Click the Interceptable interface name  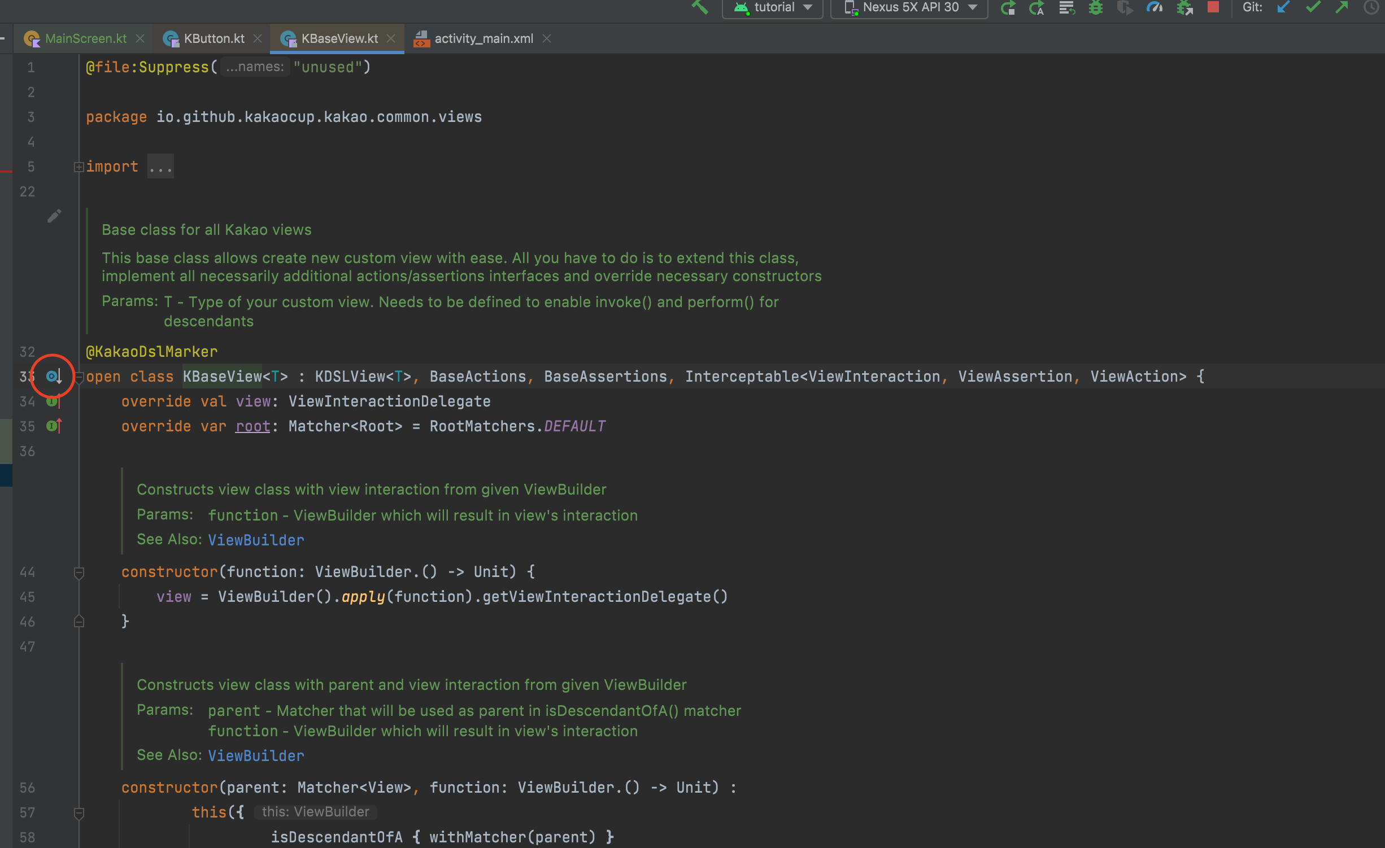pyautogui.click(x=742, y=377)
